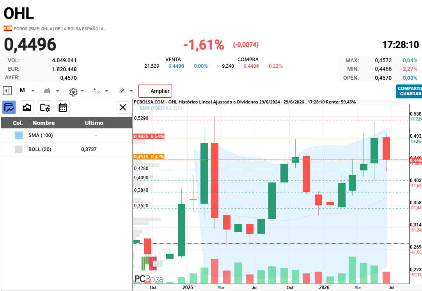Image resolution: width=422 pixels, height=291 pixels.
Task: Click the Spanish flag icon
Action: (x=8, y=28)
